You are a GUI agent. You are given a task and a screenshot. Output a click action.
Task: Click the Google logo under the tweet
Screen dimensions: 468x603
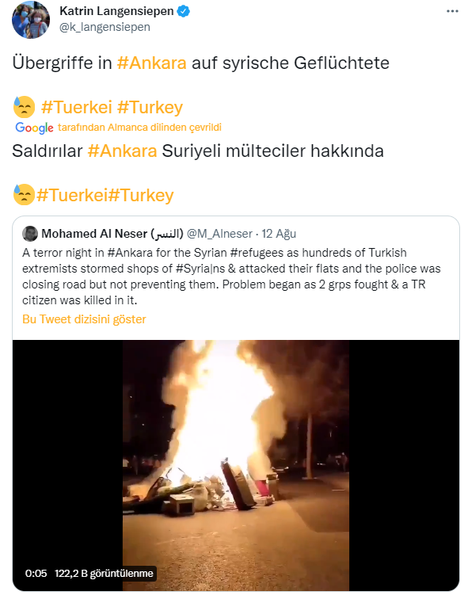click(34, 128)
